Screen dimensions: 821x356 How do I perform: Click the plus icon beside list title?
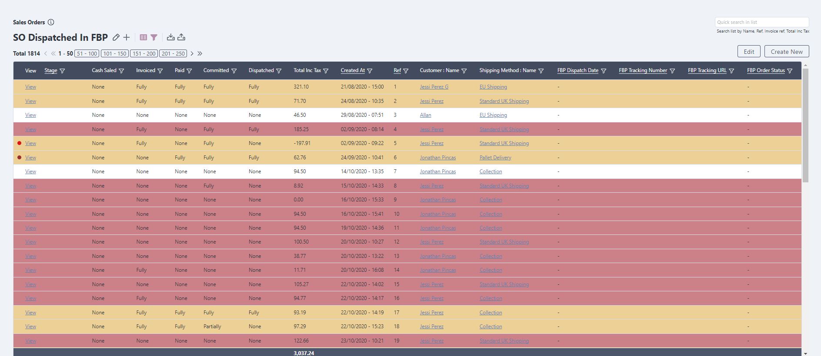(127, 37)
